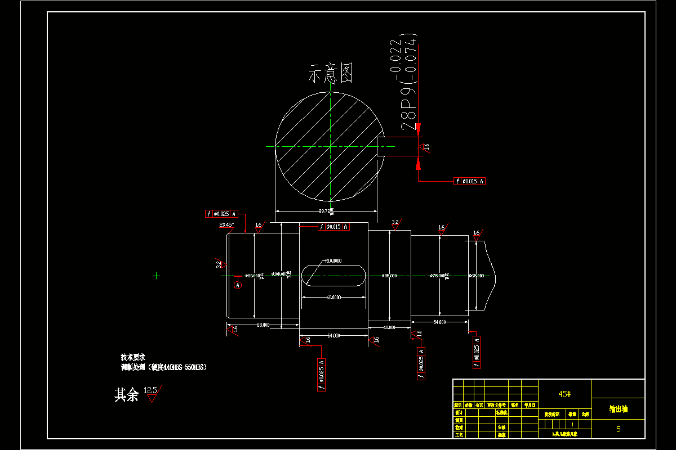Select the 年月日 header cell
The height and width of the screenshot is (450, 676).
pos(530,405)
